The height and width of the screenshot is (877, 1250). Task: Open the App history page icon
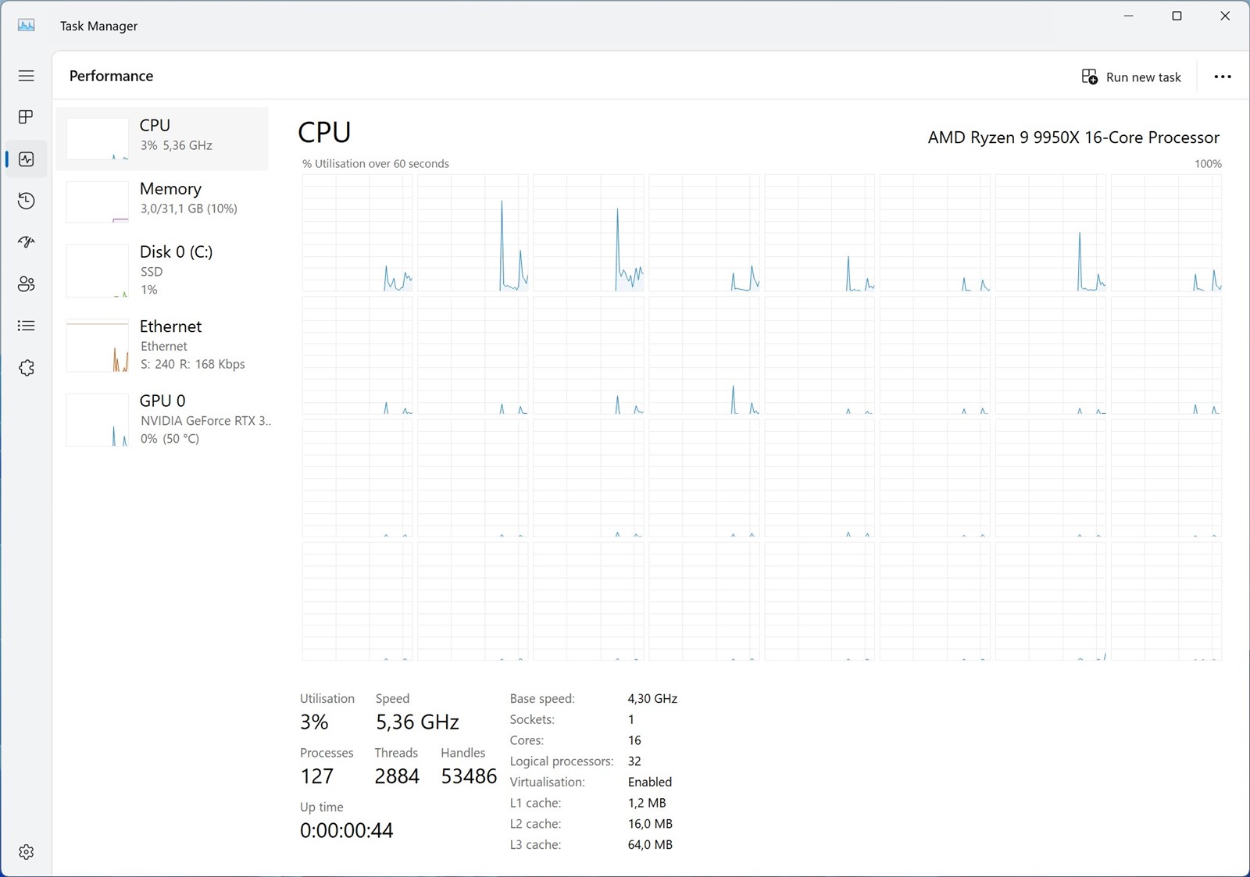pyautogui.click(x=27, y=201)
